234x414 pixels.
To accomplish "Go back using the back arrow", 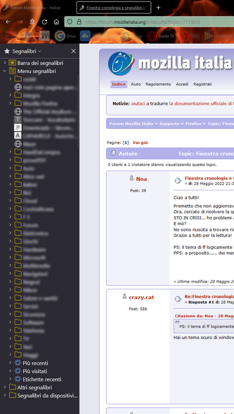I will [8, 22].
